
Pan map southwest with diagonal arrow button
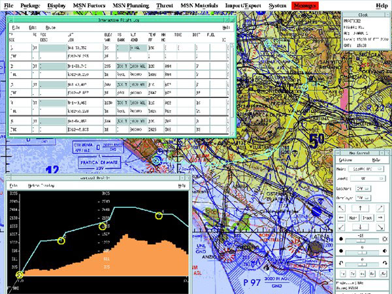click(341, 227)
